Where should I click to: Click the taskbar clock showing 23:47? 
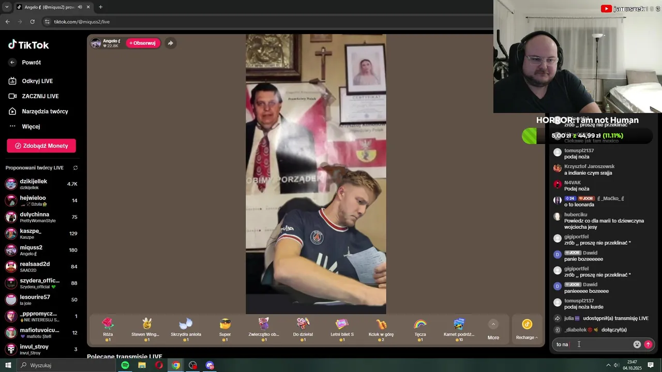point(632,365)
